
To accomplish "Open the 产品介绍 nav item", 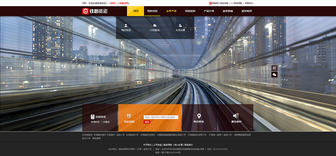I will click(x=209, y=11).
